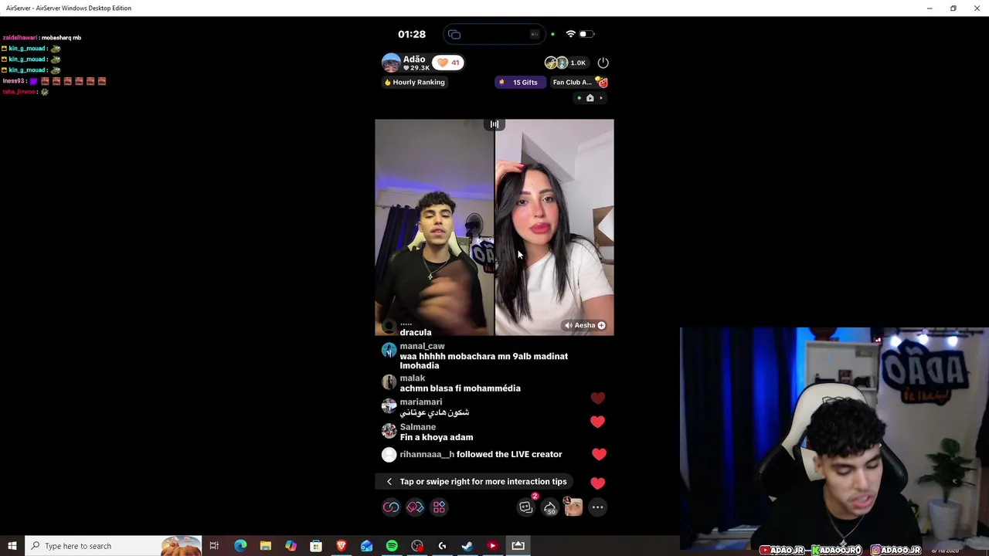Open Microsoft Store from the taskbar
Viewport: 989px width, 556px height.
pyautogui.click(x=316, y=546)
